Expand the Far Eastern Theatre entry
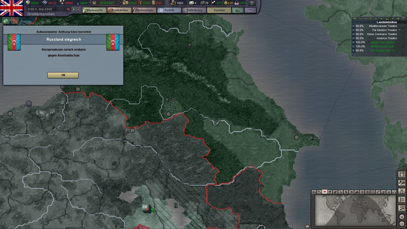 pos(353,30)
